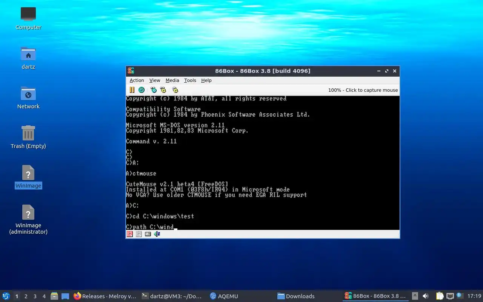Send Ctrl+Alt+Del via toolbar icon

154,90
